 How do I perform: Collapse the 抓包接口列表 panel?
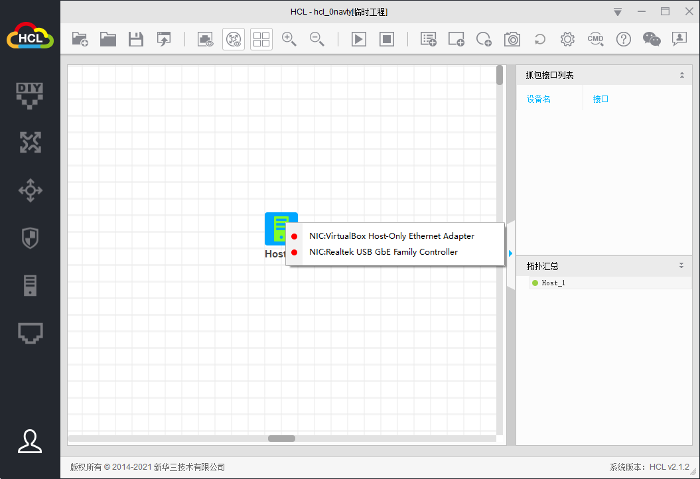tap(681, 75)
